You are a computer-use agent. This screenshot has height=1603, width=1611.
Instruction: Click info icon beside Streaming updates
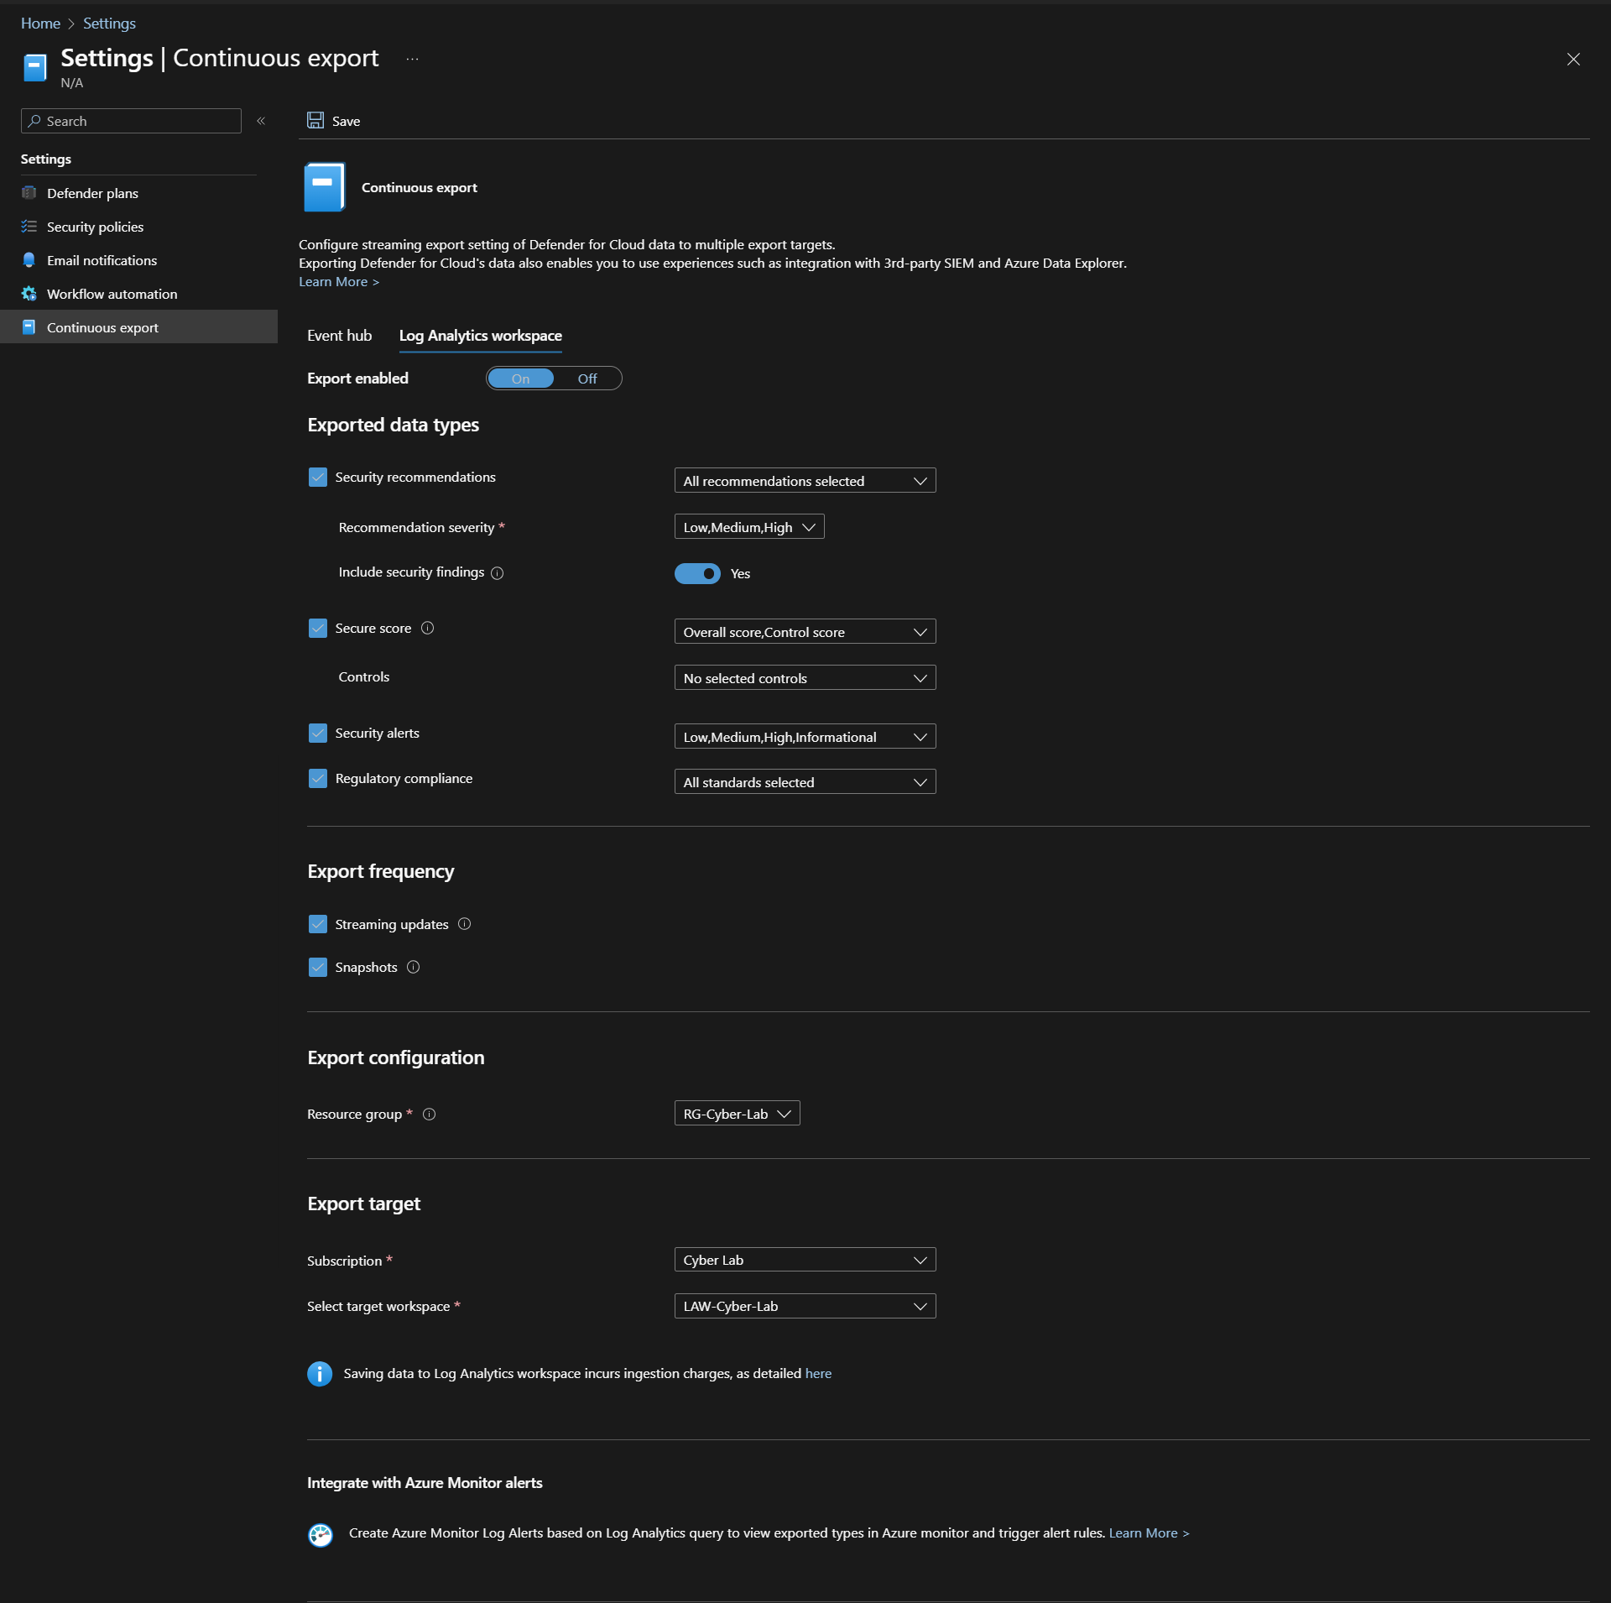pyautogui.click(x=464, y=924)
